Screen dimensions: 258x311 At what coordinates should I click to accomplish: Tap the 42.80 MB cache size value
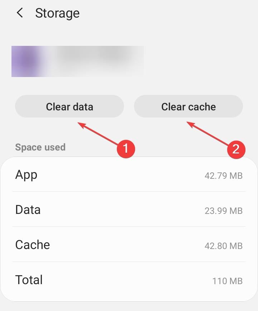[x=224, y=246]
